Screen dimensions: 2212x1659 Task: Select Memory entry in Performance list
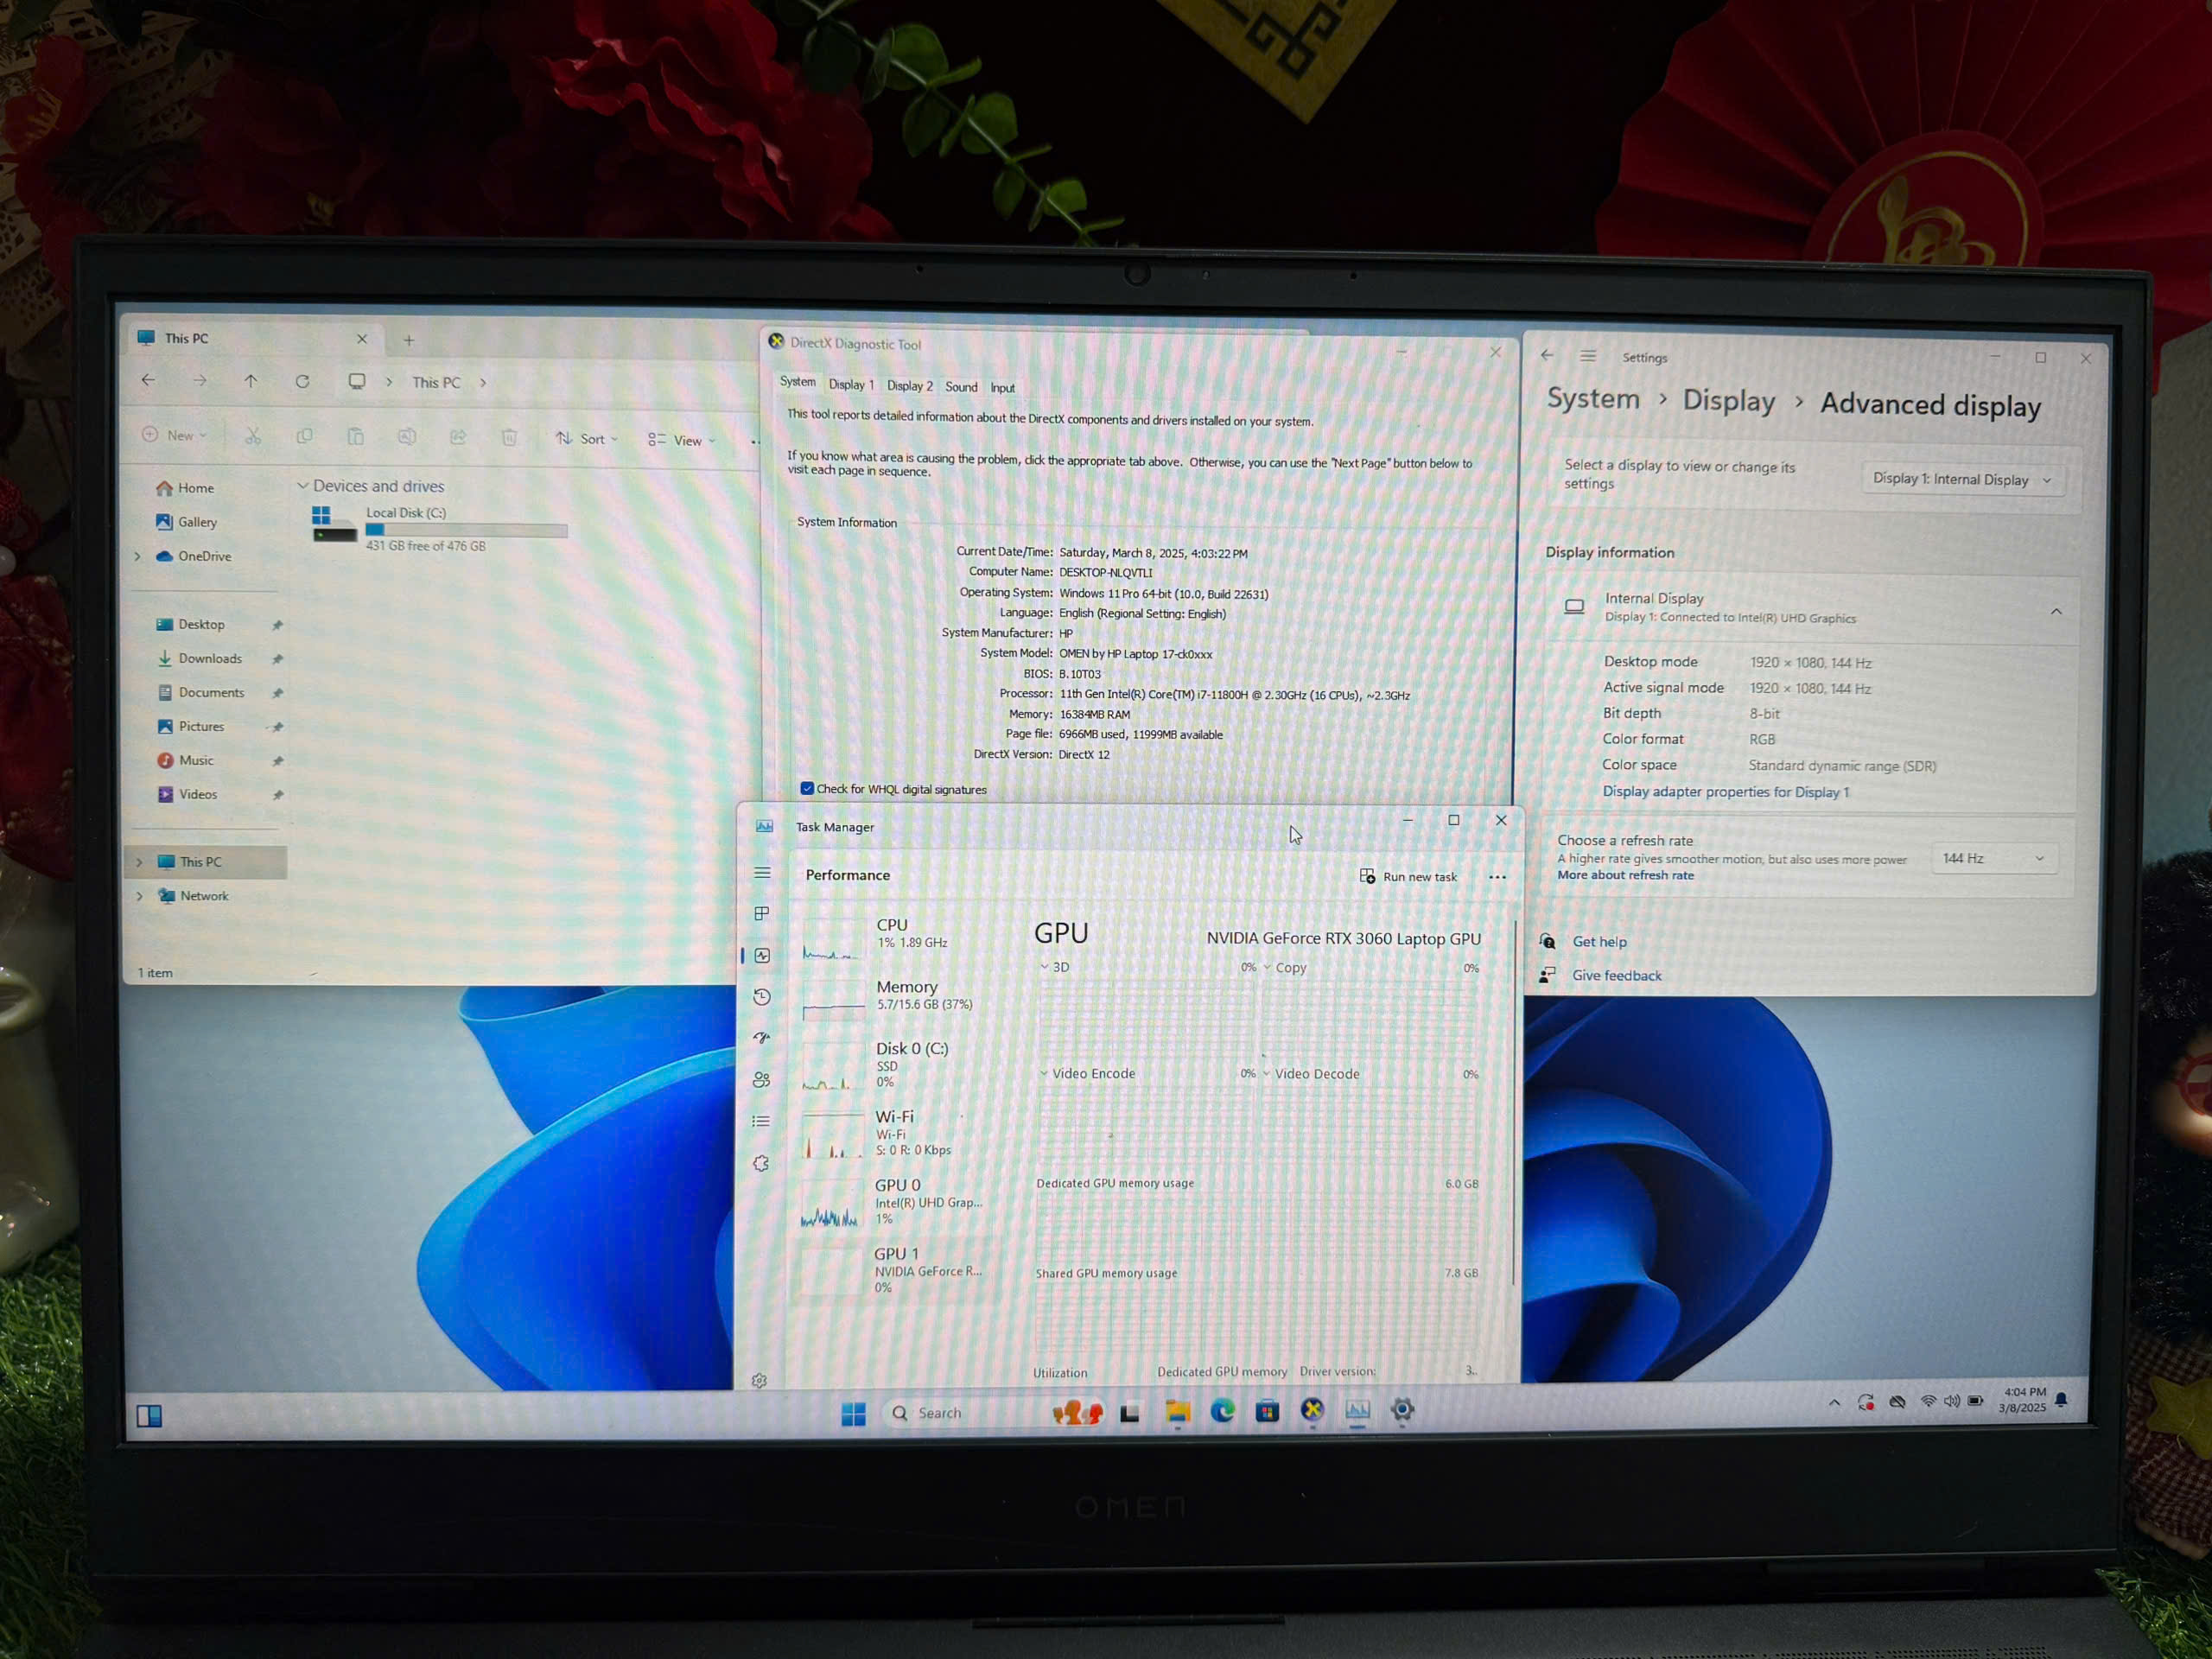(x=896, y=996)
